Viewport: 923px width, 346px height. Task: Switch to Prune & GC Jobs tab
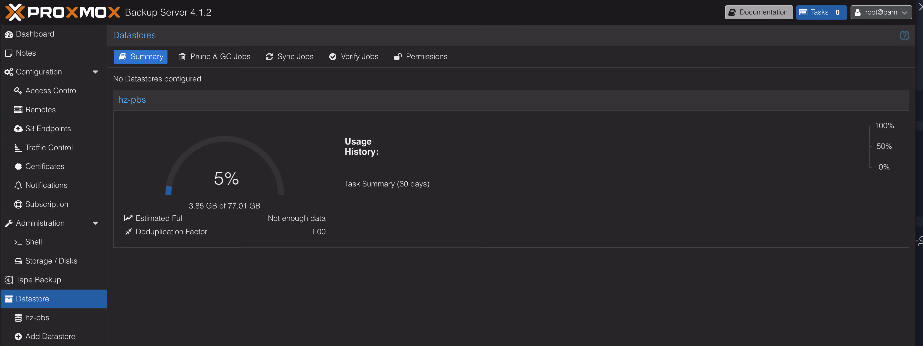coord(215,56)
